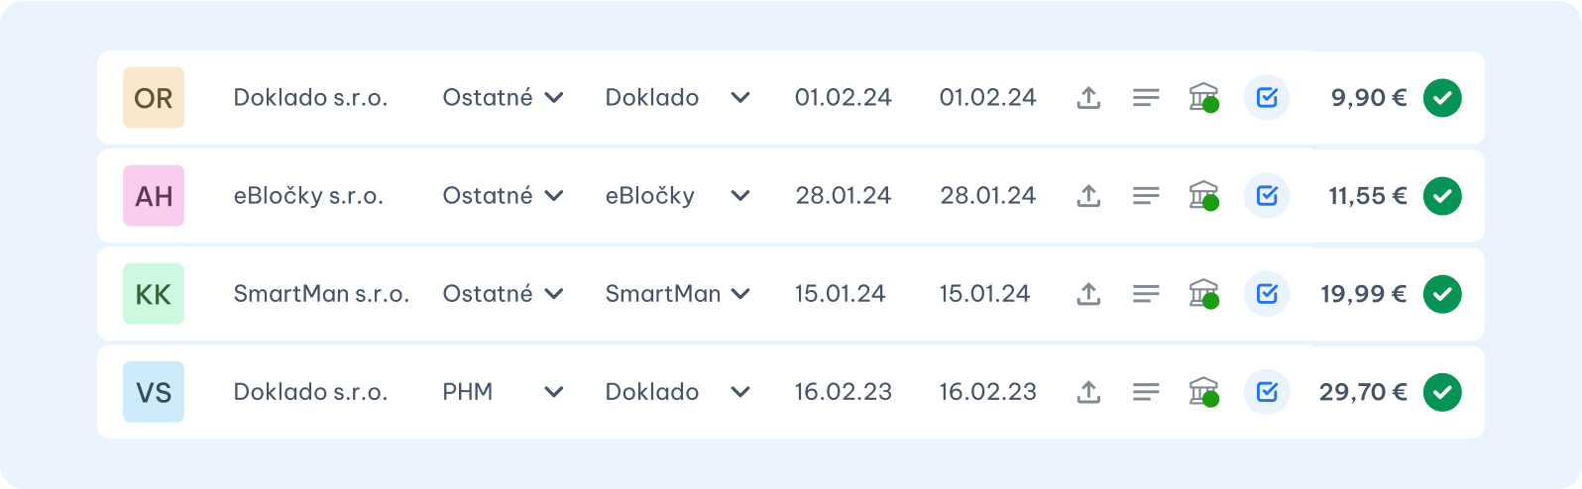The image size is (1582, 489).
Task: Open Ostatné dropdown in the OR row
Action: [x=503, y=98]
